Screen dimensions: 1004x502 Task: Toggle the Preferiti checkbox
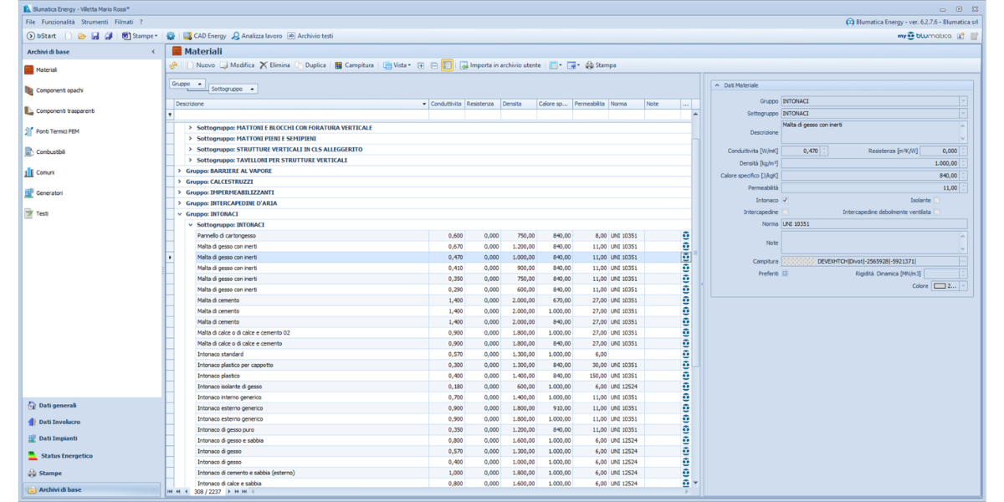click(785, 274)
